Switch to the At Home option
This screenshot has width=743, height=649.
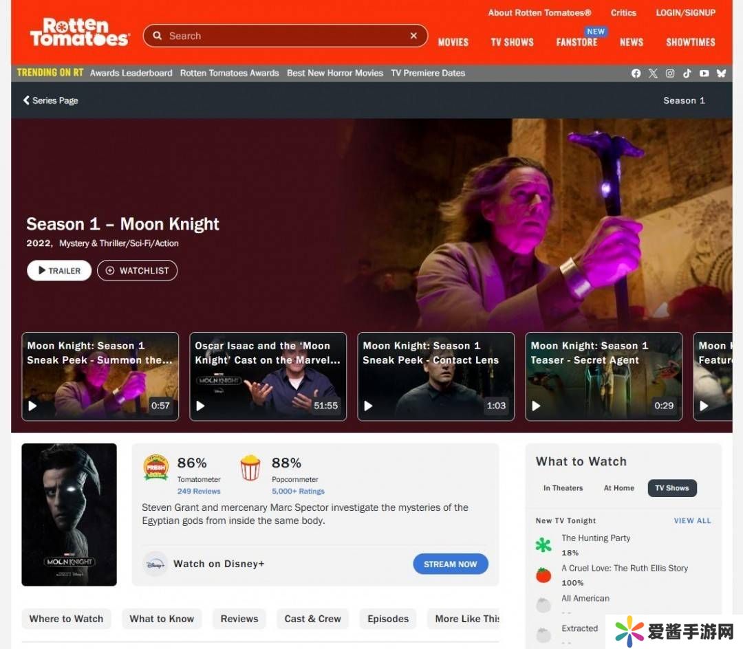618,488
